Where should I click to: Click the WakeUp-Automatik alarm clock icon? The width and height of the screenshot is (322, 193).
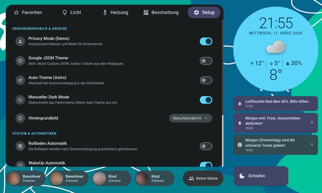click(20, 164)
